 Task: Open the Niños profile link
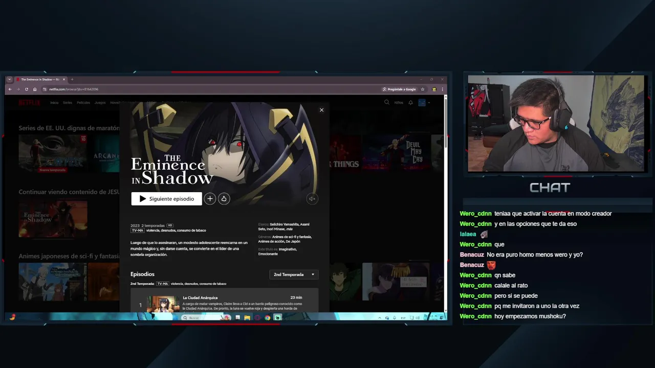point(399,102)
